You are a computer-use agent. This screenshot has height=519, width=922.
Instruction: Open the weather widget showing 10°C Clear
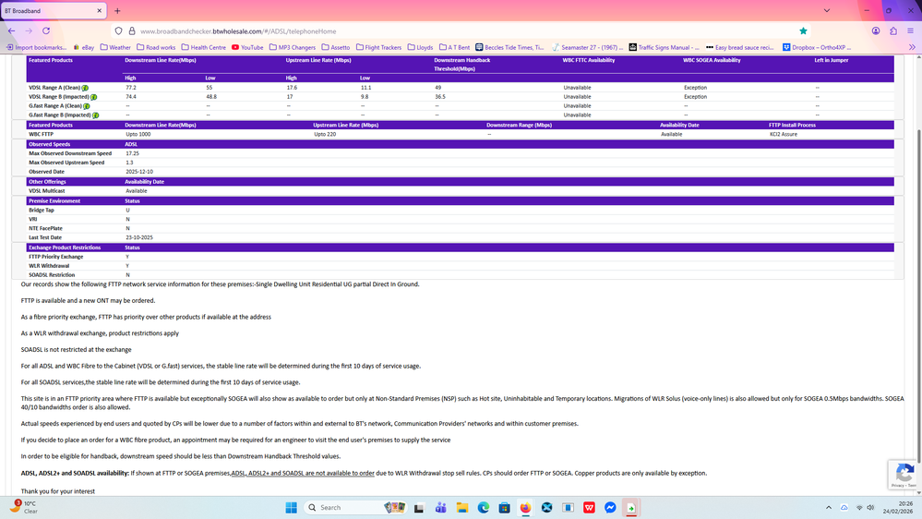point(23,507)
